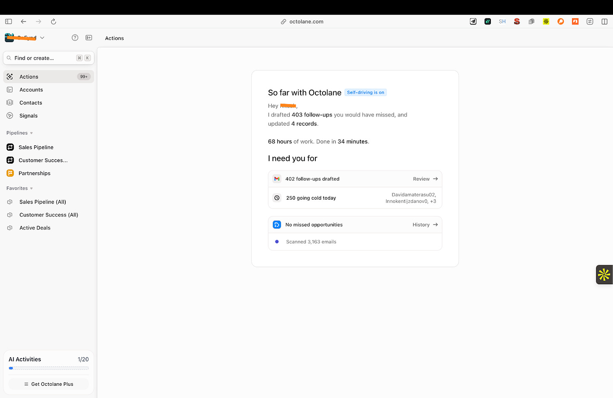Click the browser forward arrow
Viewport: 613px width, 398px height.
click(x=38, y=21)
